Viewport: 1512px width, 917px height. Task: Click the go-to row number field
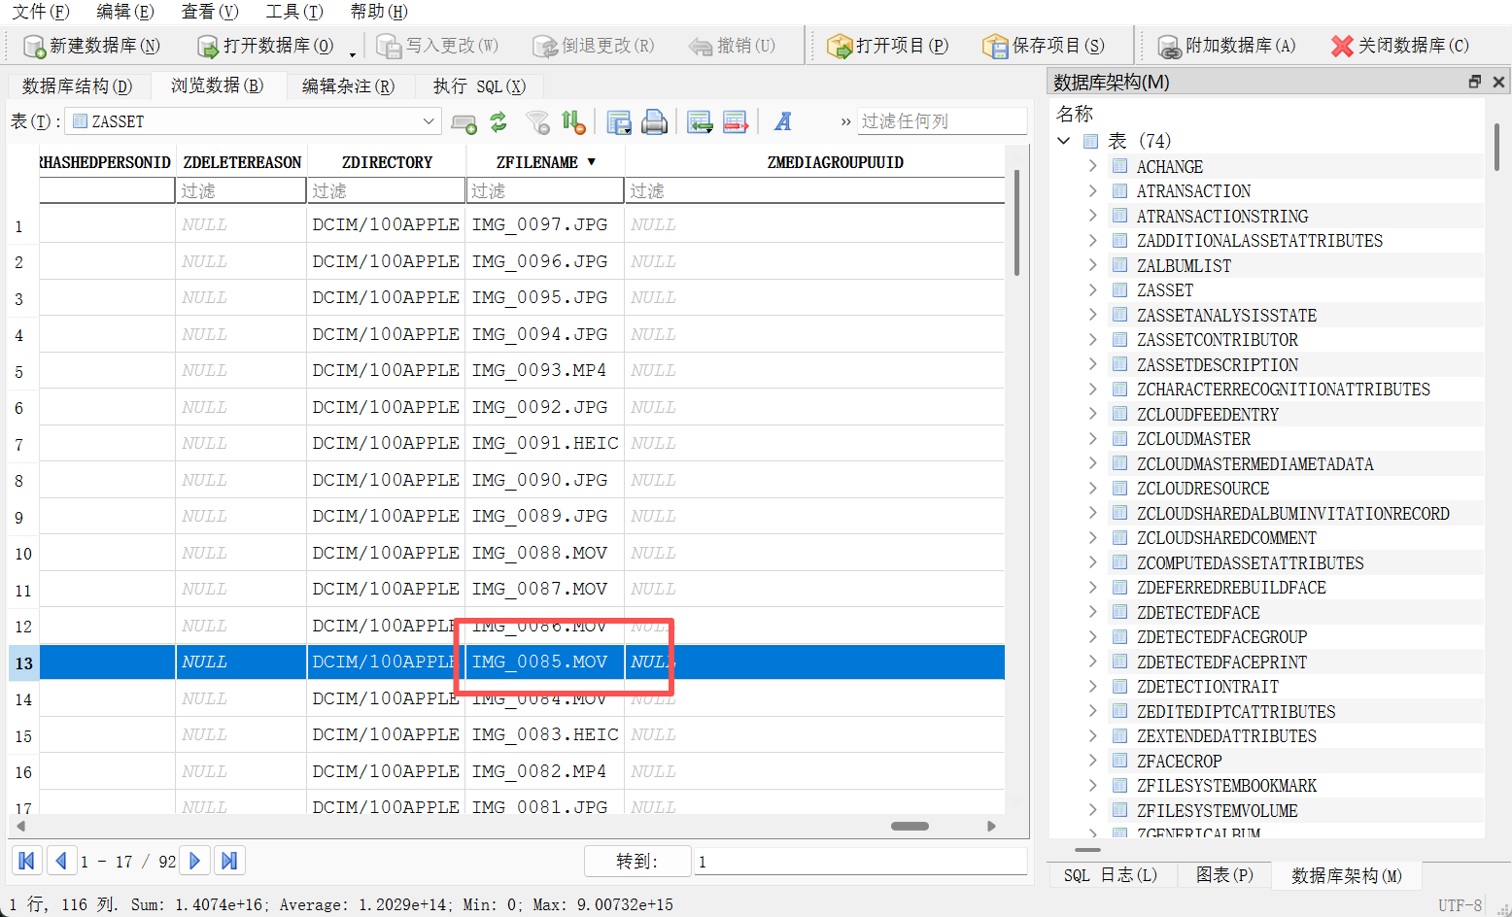click(861, 862)
